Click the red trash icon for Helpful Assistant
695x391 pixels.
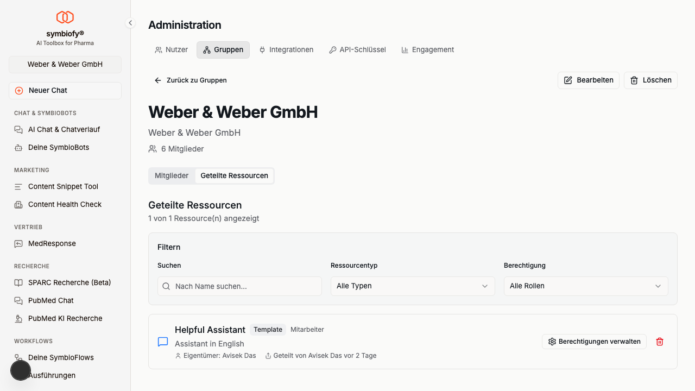pyautogui.click(x=660, y=342)
